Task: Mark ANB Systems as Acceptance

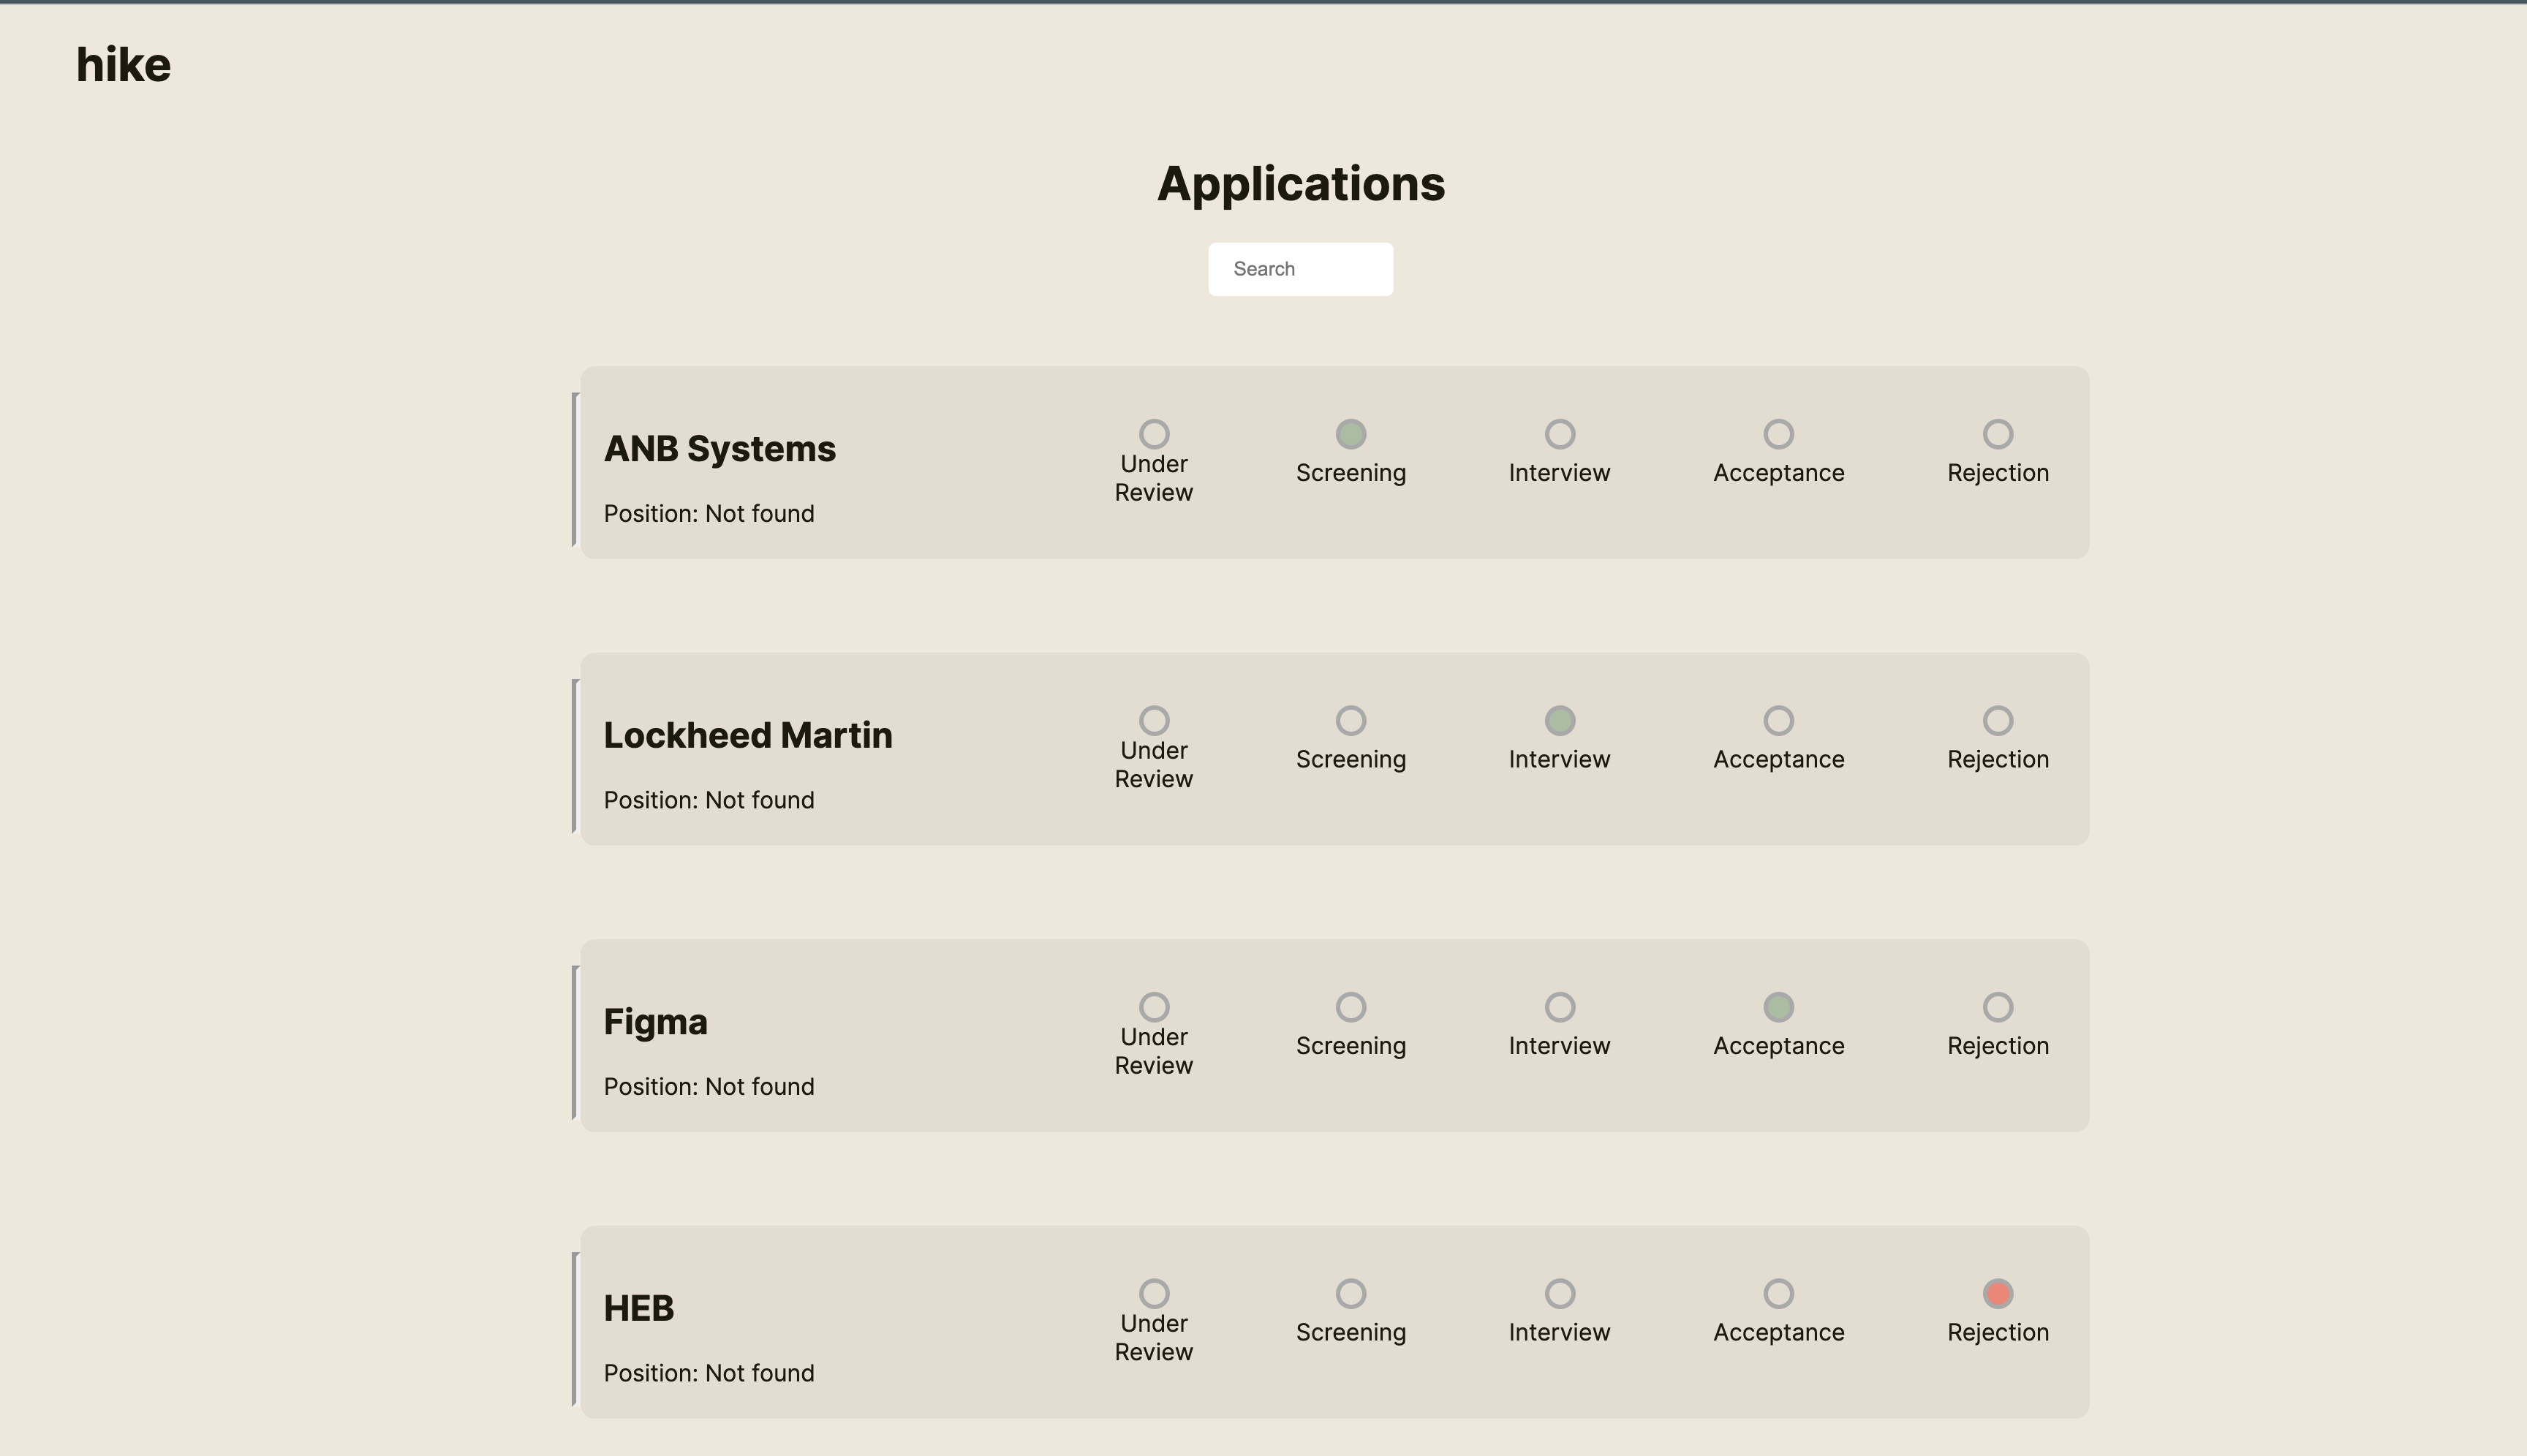Action: click(x=1778, y=434)
